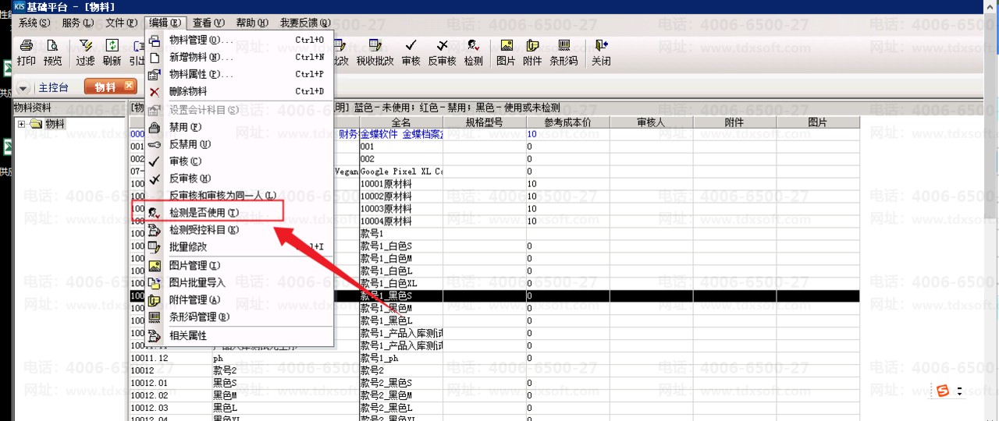Screen dimensions: 999x421
Task: Open dropdown arrow left of 主控台
Action: coord(23,88)
